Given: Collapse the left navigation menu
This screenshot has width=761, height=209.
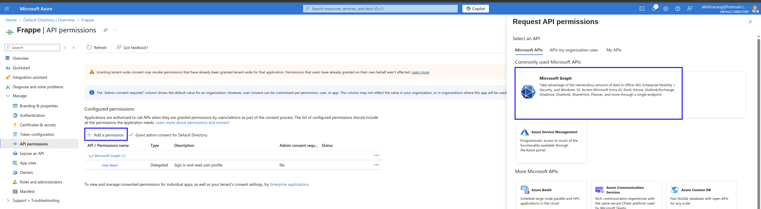Looking at the screenshot, I should [74, 48].
